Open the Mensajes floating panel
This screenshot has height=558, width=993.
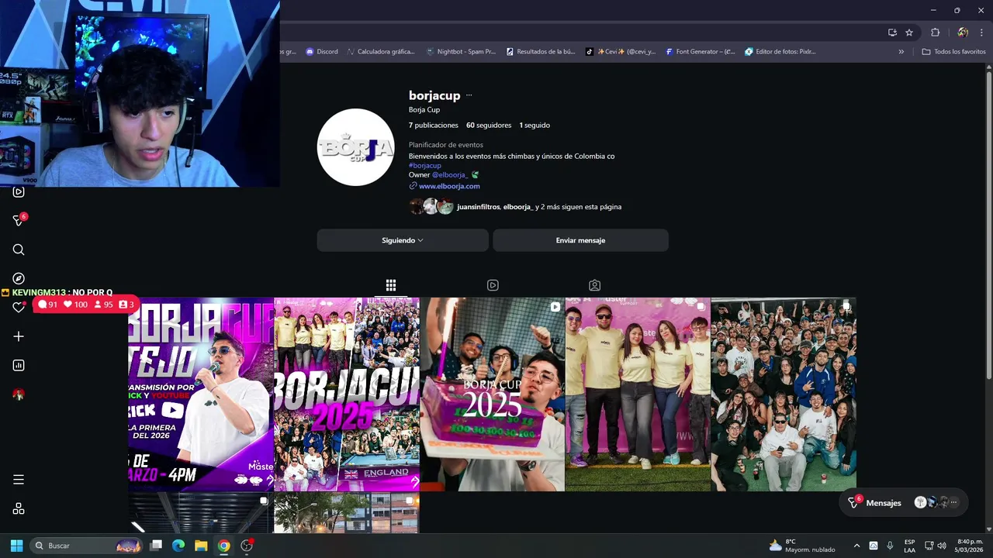(x=904, y=503)
